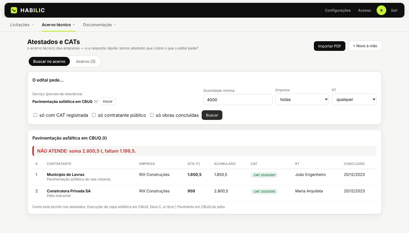409x233 pixels.
Task: Click quantity 1.850,5 in QTD column
Action: (195, 174)
